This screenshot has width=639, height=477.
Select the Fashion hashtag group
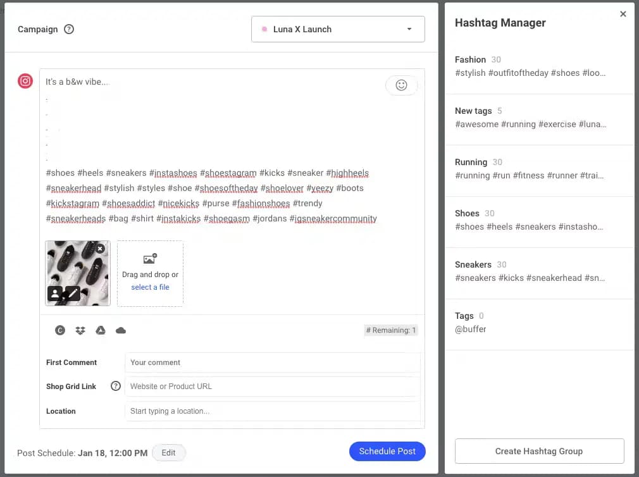pos(538,66)
